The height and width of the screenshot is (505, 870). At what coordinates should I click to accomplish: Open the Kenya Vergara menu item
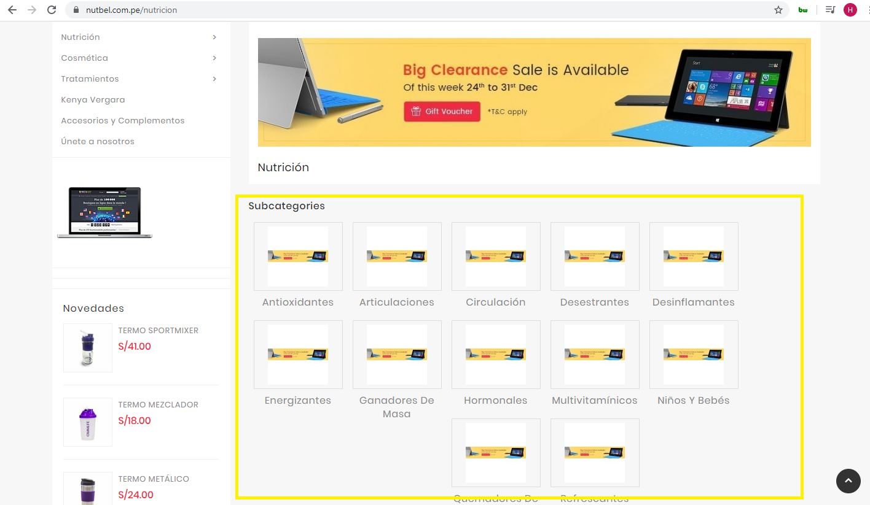(x=93, y=100)
